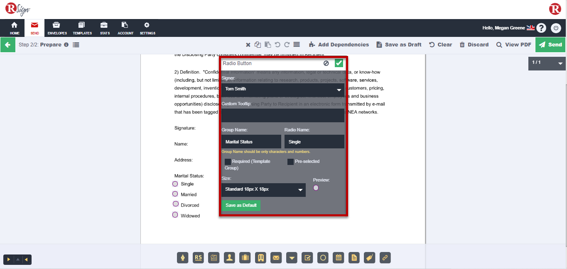Click into the Custom Tooltip text field

282,116
